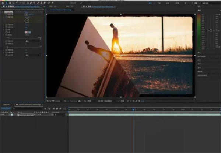Select the Rotation tool
This screenshot has width=221, height=153.
[17, 3]
